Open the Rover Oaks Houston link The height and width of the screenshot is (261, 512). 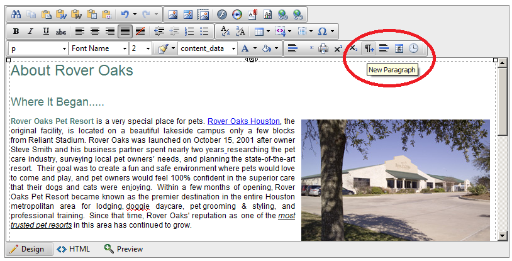(x=244, y=121)
